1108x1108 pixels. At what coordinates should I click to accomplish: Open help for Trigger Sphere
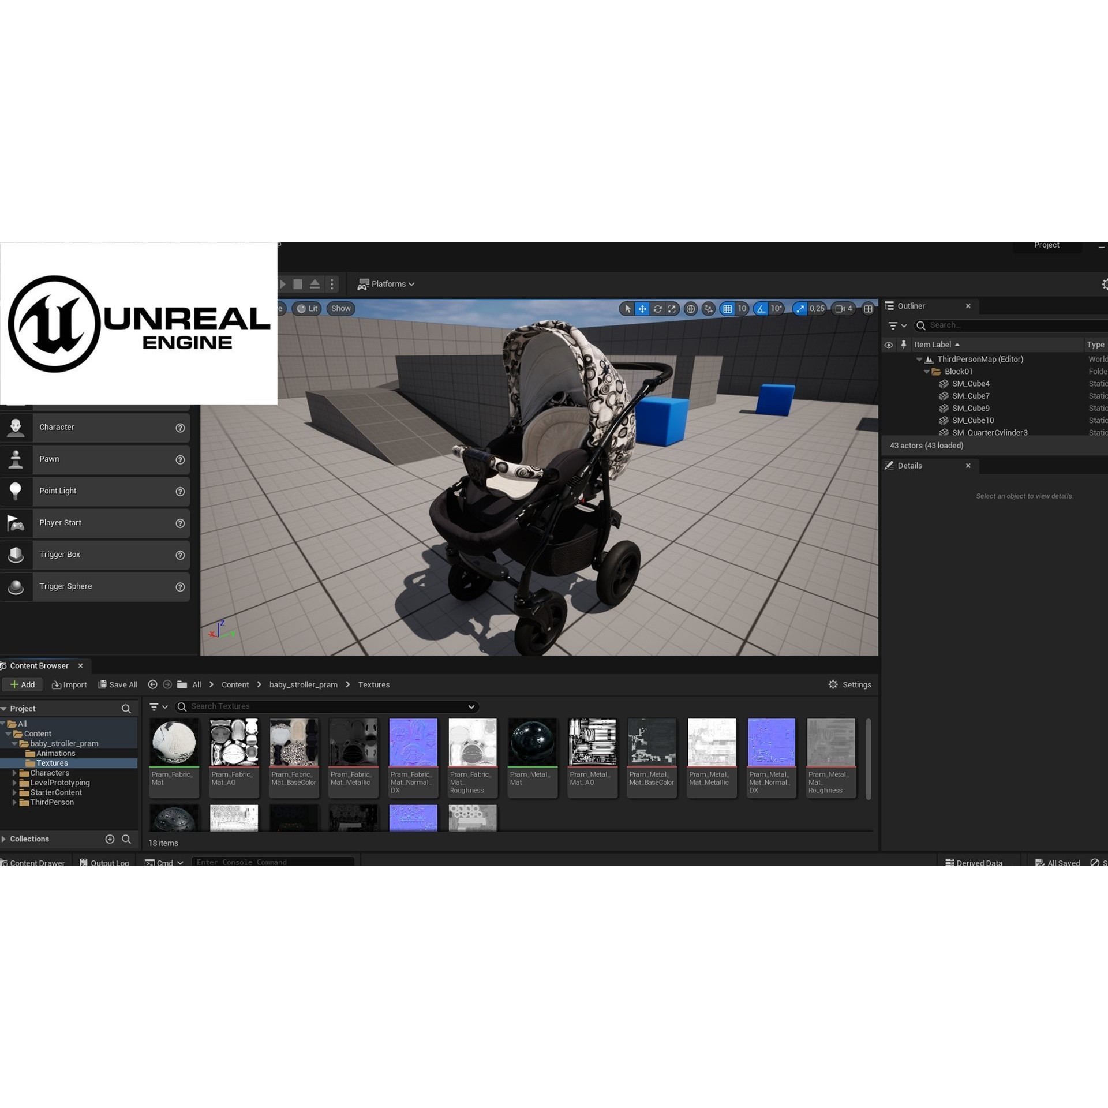pyautogui.click(x=180, y=587)
